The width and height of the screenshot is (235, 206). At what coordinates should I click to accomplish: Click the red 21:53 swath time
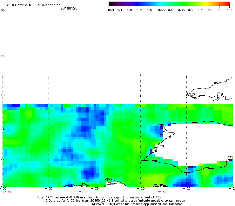click(163, 192)
